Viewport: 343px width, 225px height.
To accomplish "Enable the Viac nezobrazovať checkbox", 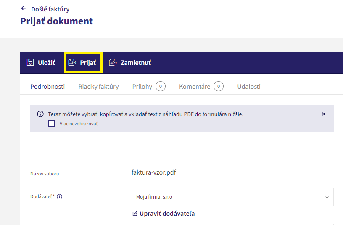I will (x=51, y=124).
